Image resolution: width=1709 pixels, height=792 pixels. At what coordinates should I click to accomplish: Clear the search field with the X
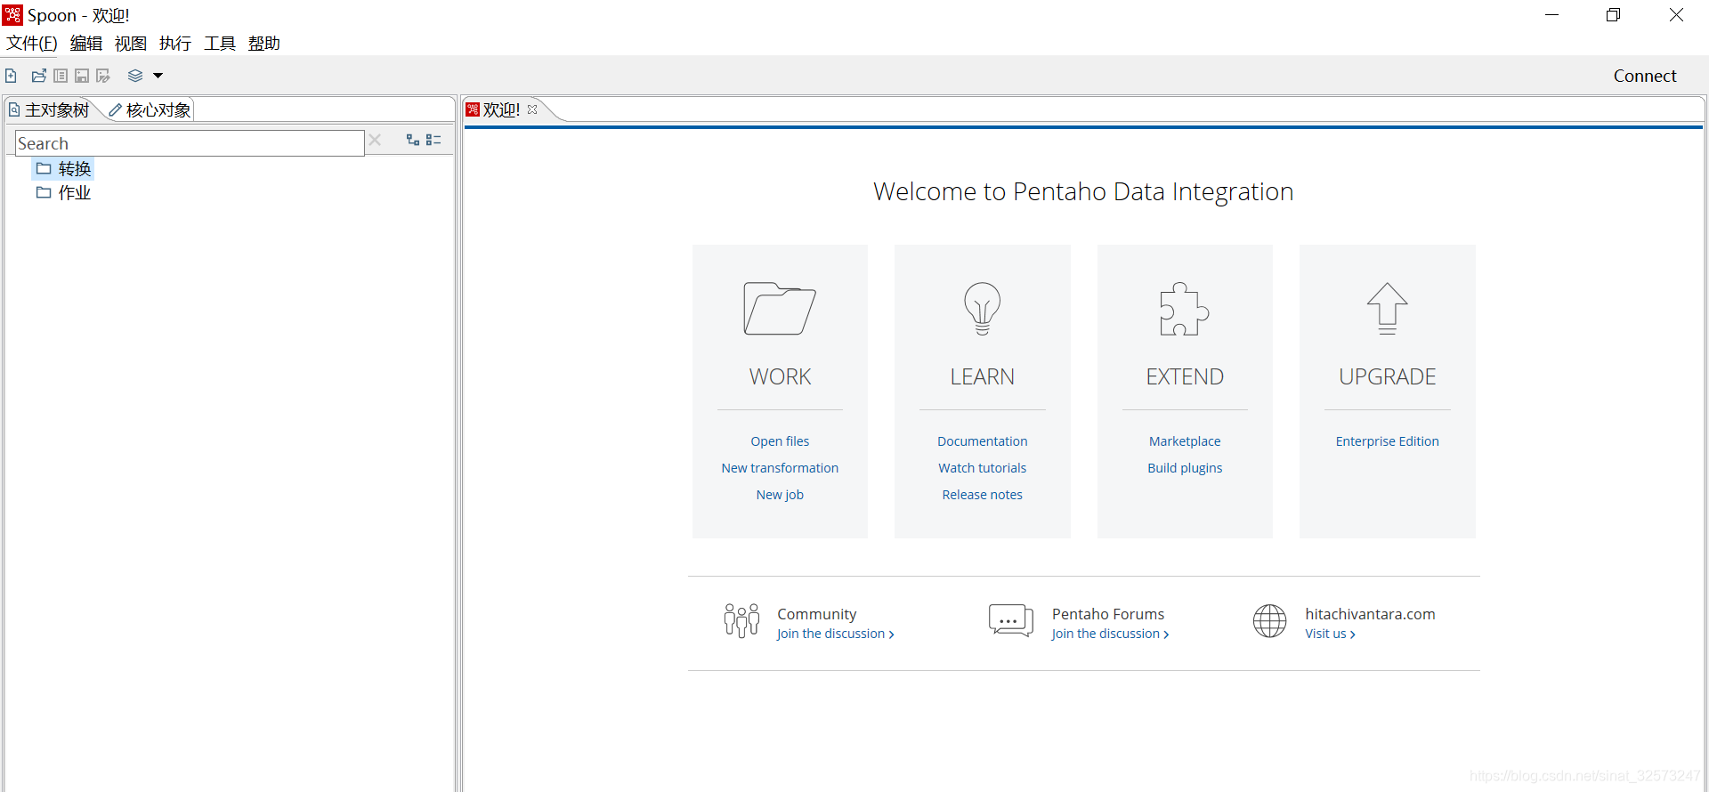[x=375, y=140]
